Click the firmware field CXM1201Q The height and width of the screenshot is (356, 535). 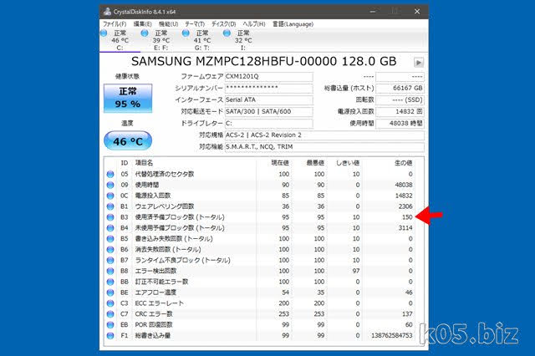269,76
